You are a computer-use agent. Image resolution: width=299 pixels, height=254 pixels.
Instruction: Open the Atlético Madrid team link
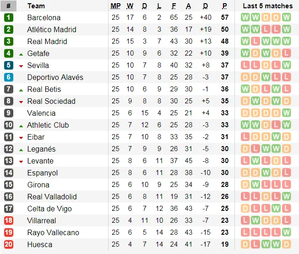51,29
